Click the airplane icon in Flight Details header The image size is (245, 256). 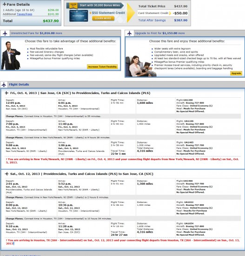tap(4, 85)
